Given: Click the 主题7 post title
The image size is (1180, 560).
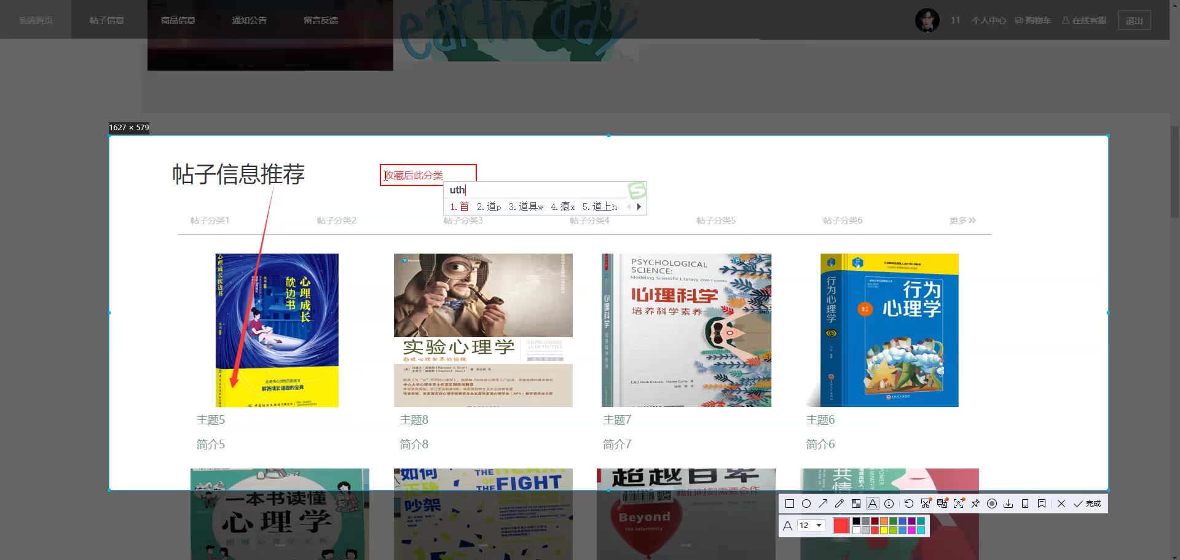Looking at the screenshot, I should click(618, 420).
